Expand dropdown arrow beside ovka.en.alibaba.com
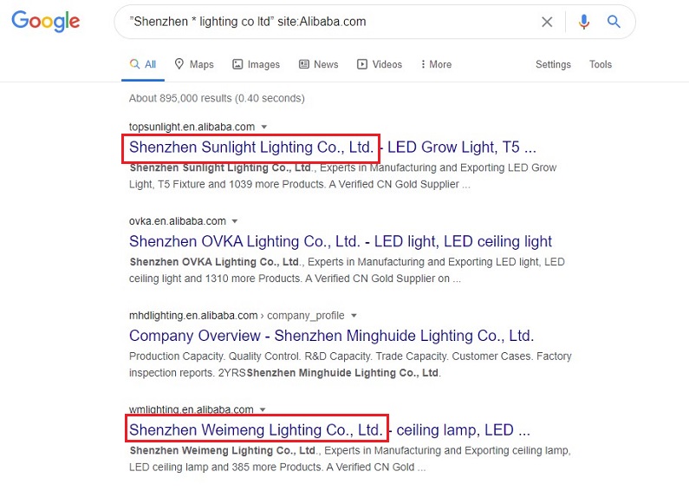The height and width of the screenshot is (491, 689). pos(235,221)
